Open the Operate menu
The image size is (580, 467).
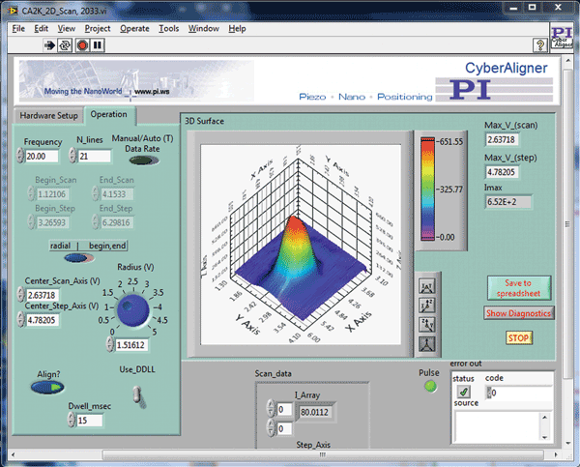pos(134,28)
